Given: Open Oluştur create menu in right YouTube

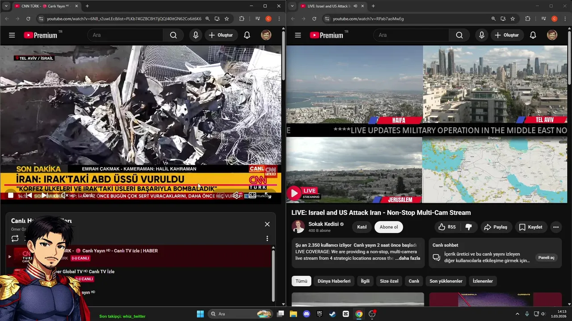Looking at the screenshot, I should (508, 35).
